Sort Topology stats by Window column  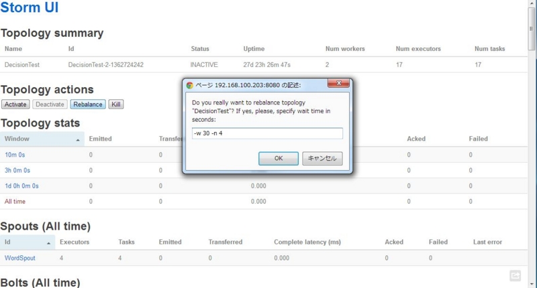42,139
